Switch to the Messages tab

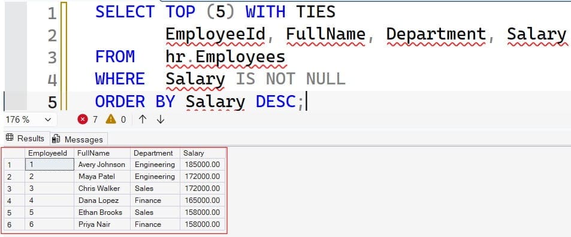click(78, 139)
